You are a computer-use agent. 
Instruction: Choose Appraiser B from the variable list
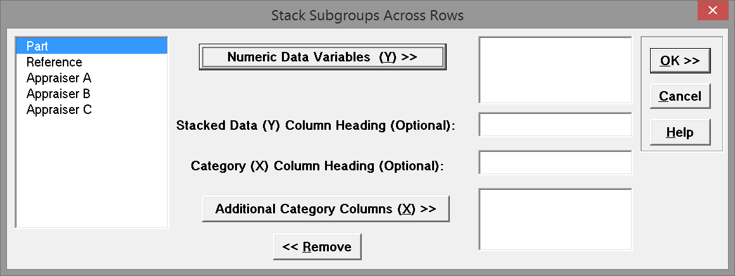(59, 94)
